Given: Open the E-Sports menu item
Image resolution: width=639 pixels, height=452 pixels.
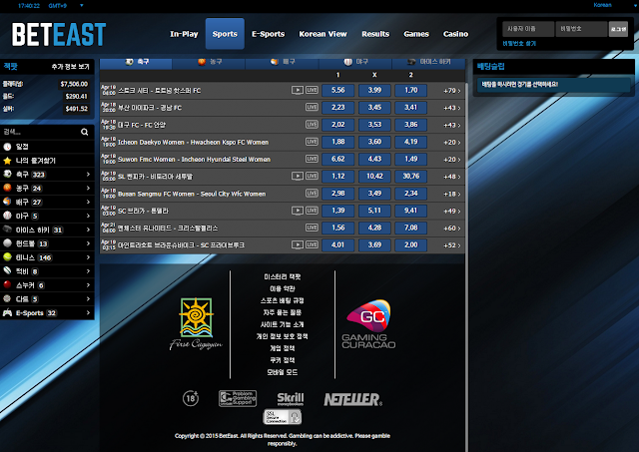Looking at the screenshot, I should click(268, 34).
